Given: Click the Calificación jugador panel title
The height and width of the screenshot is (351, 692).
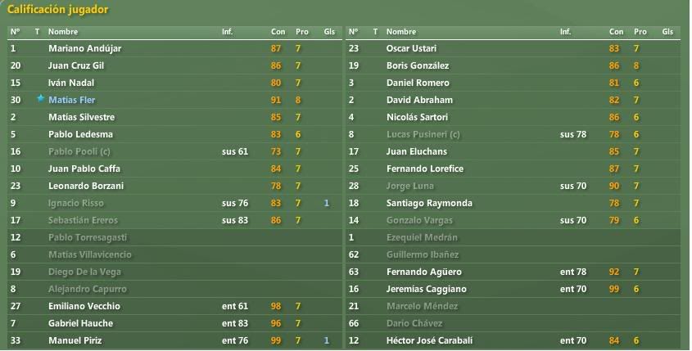Looking at the screenshot, I should [x=57, y=9].
